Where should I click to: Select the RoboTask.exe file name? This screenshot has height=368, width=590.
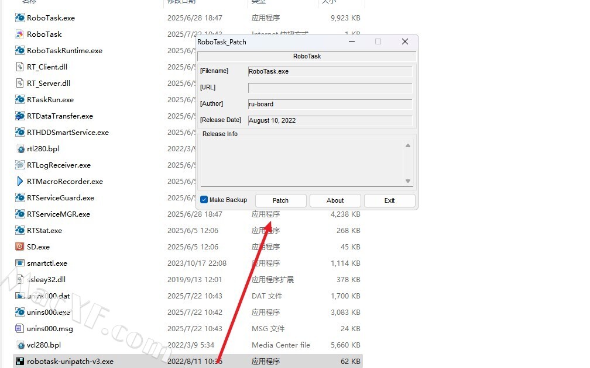tap(51, 18)
